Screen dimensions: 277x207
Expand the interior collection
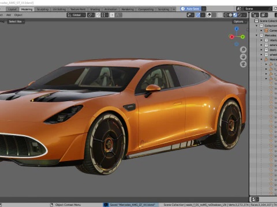pyautogui.click(x=261, y=40)
